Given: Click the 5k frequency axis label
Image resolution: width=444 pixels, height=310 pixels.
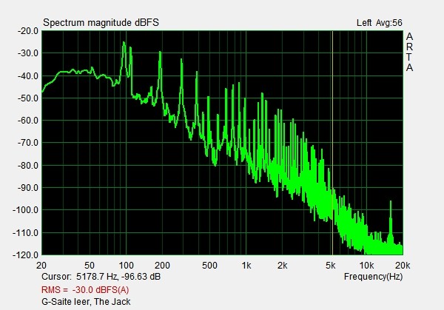Looking at the screenshot, I should pos(330,266).
